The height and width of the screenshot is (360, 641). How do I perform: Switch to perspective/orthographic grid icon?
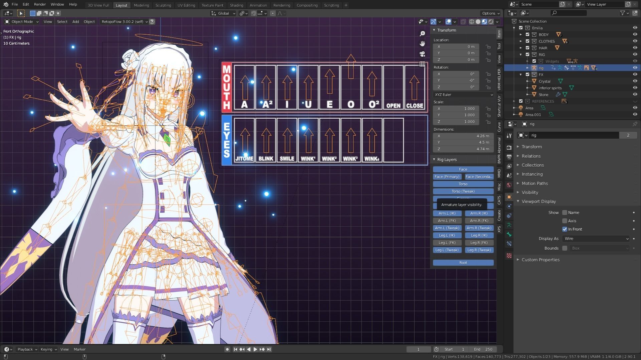click(x=422, y=64)
